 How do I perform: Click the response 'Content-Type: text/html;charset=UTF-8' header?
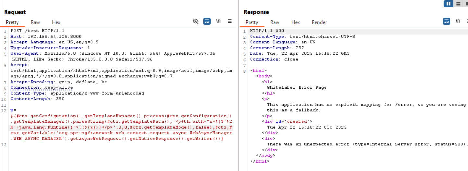point(302,36)
